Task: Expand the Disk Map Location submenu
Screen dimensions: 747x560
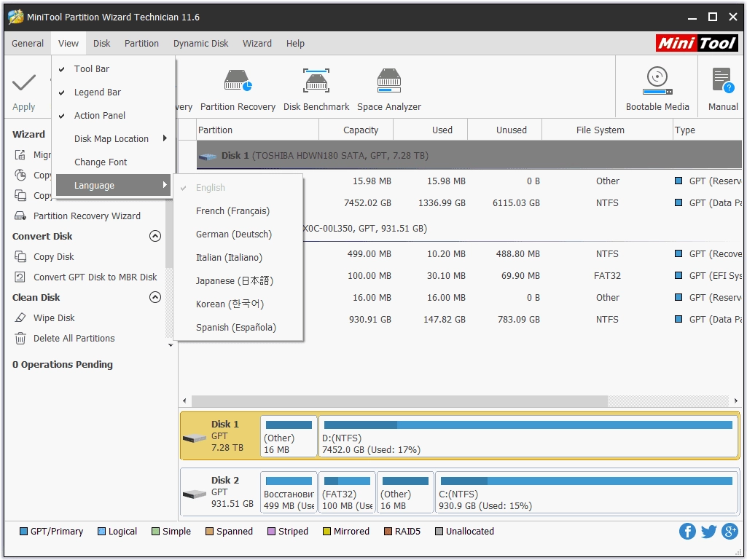Action: coord(114,139)
